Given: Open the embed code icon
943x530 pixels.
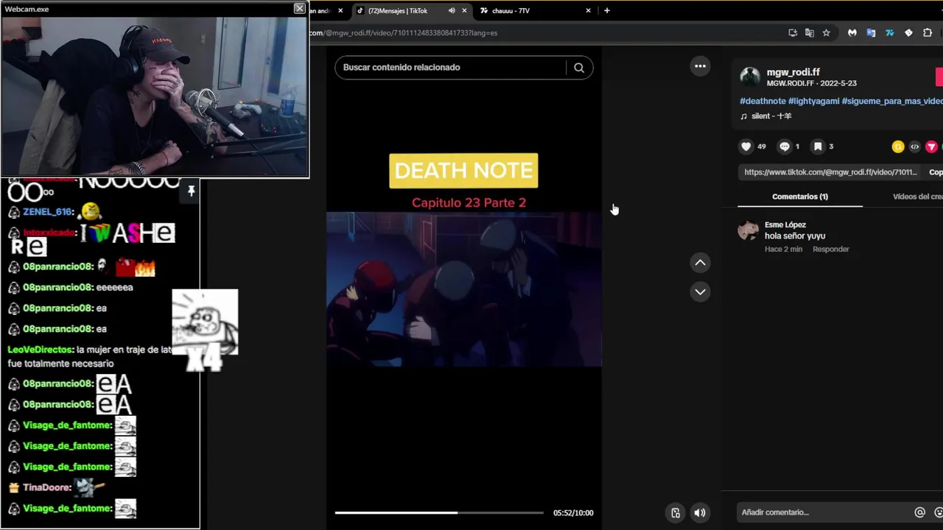Looking at the screenshot, I should point(914,146).
